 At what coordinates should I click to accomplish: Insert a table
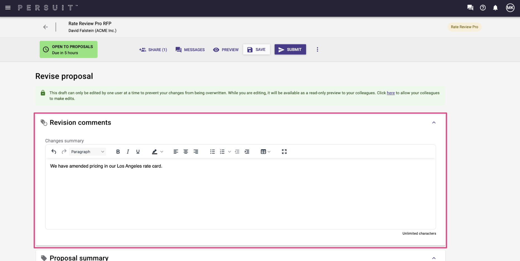point(263,151)
